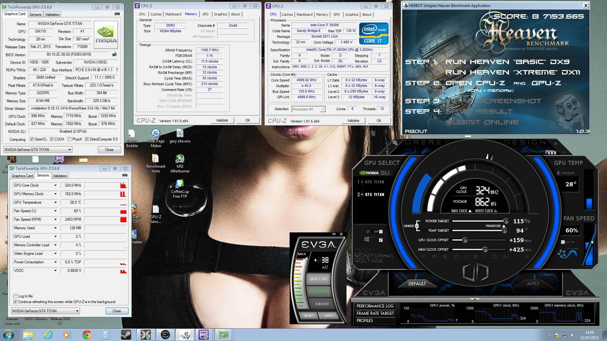Open the Power Consumption sensor dropdown
The height and width of the screenshot is (341, 607).
tap(55, 262)
